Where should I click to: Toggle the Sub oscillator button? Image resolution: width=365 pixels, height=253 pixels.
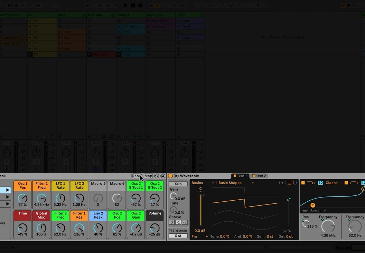pos(178,184)
